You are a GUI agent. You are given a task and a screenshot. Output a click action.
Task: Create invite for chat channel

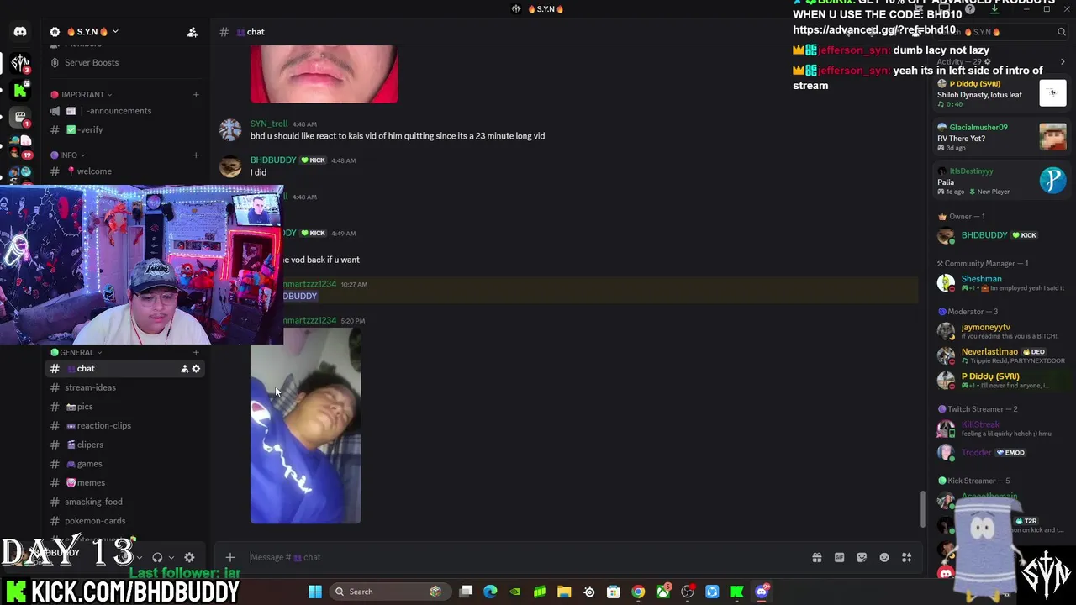(x=184, y=369)
